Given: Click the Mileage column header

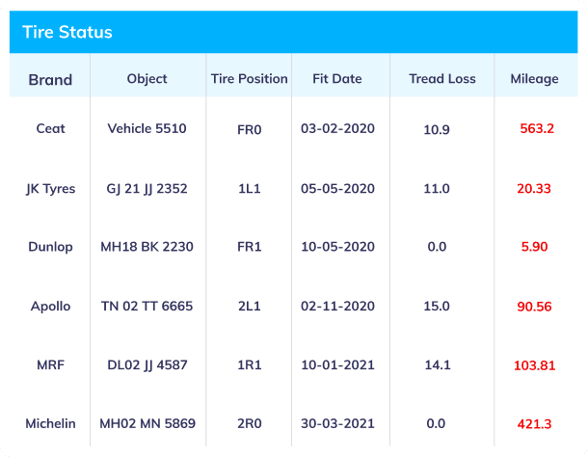Looking at the screenshot, I should pos(534,79).
